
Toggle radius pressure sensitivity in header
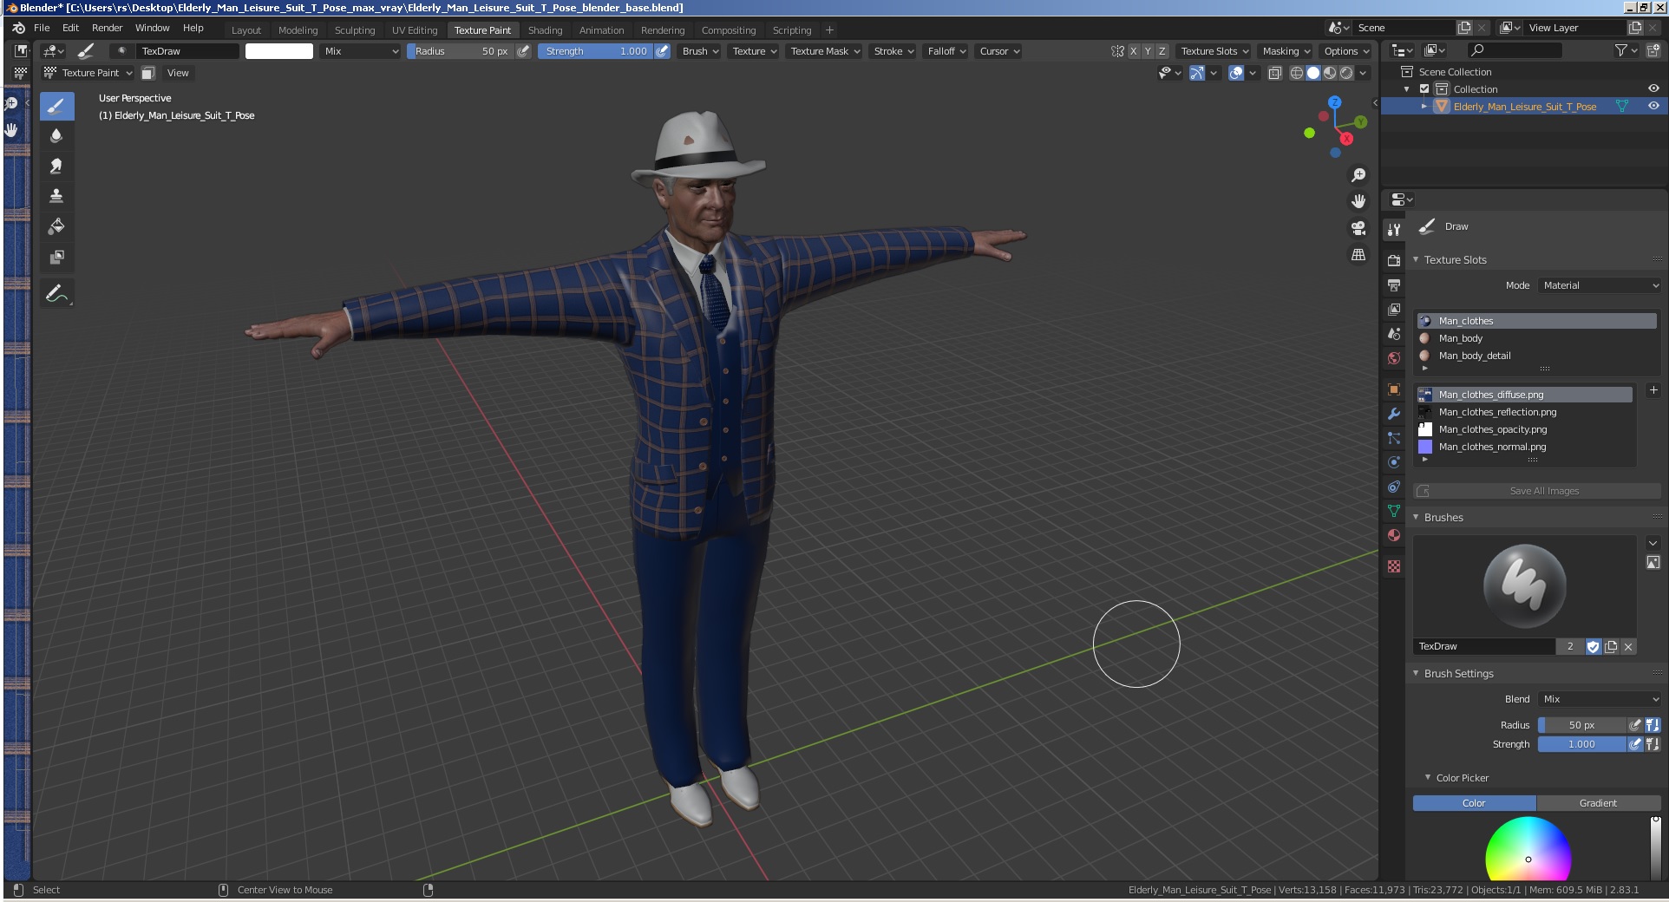[523, 51]
